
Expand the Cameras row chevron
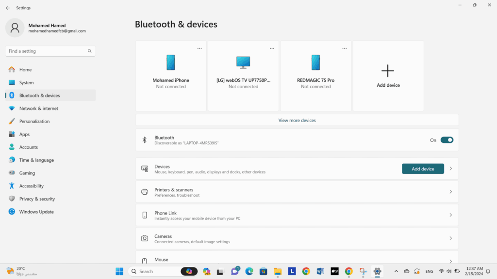click(450, 238)
